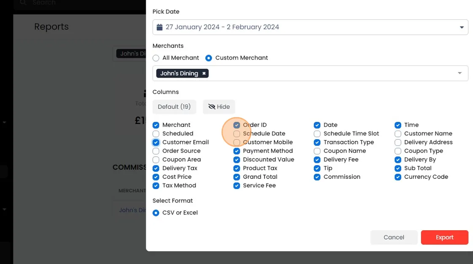The width and height of the screenshot is (473, 264).
Task: Click the calendar icon in Pick Date
Action: 160,27
